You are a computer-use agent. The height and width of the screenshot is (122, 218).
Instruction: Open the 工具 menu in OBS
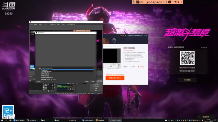tap(59, 24)
